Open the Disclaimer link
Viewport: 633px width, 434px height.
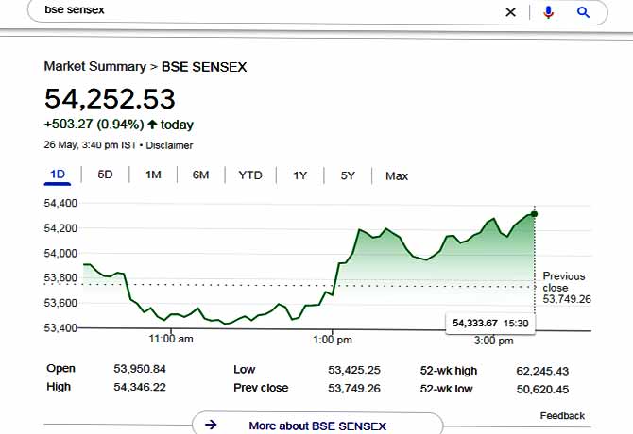[x=169, y=145]
